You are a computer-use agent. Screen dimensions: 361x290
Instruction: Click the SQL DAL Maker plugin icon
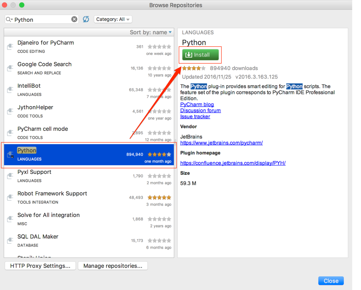tap(10, 241)
